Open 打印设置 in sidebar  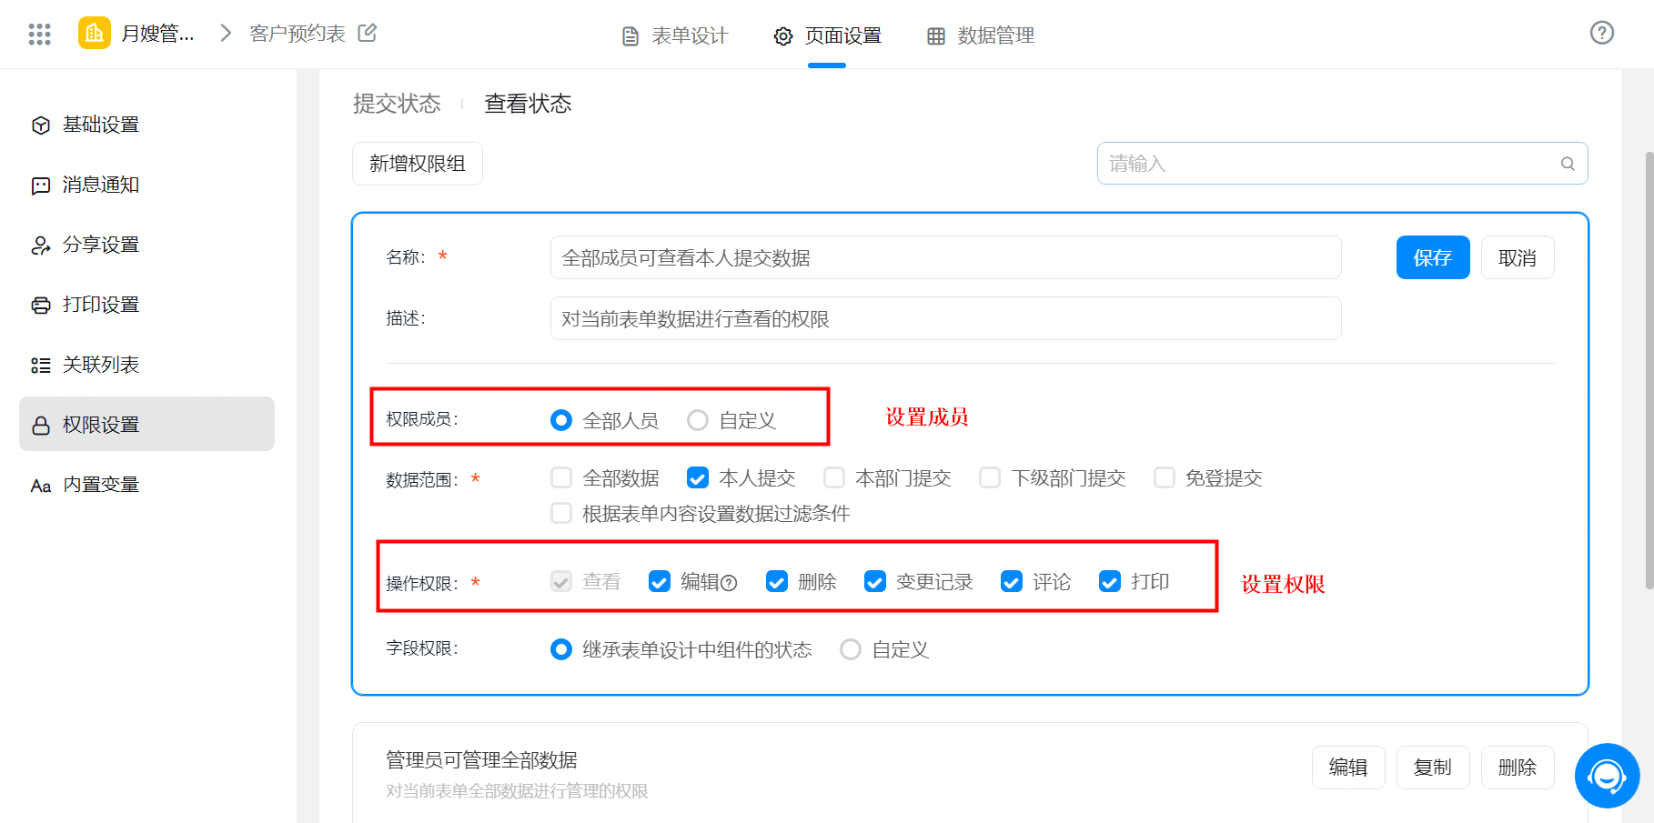pos(146,305)
